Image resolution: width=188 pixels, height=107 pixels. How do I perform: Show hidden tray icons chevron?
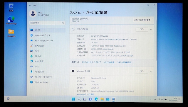click(151, 99)
